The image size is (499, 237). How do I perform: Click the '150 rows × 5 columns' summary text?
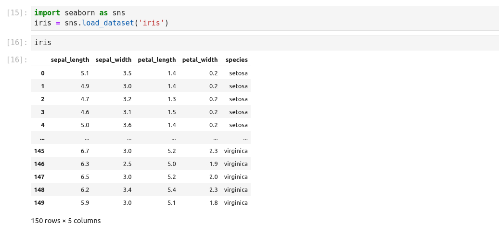click(x=66, y=221)
